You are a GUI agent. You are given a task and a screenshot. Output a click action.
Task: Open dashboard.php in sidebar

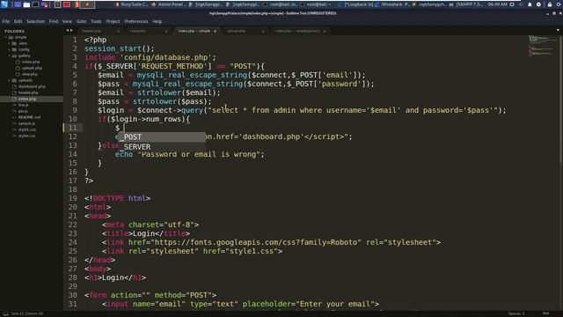[32, 86]
